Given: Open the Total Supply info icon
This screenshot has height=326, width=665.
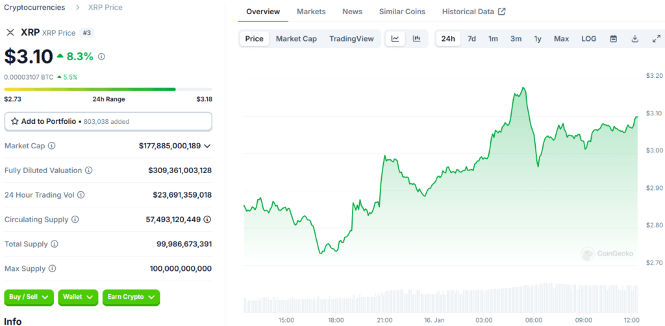Looking at the screenshot, I should 55,244.
